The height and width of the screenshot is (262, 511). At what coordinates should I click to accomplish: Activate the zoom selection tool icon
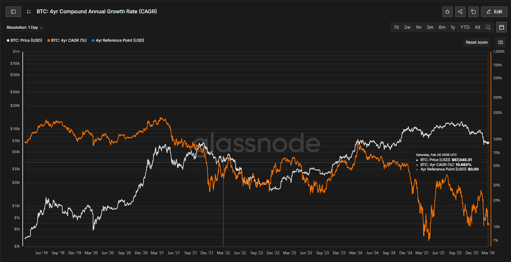[488, 27]
